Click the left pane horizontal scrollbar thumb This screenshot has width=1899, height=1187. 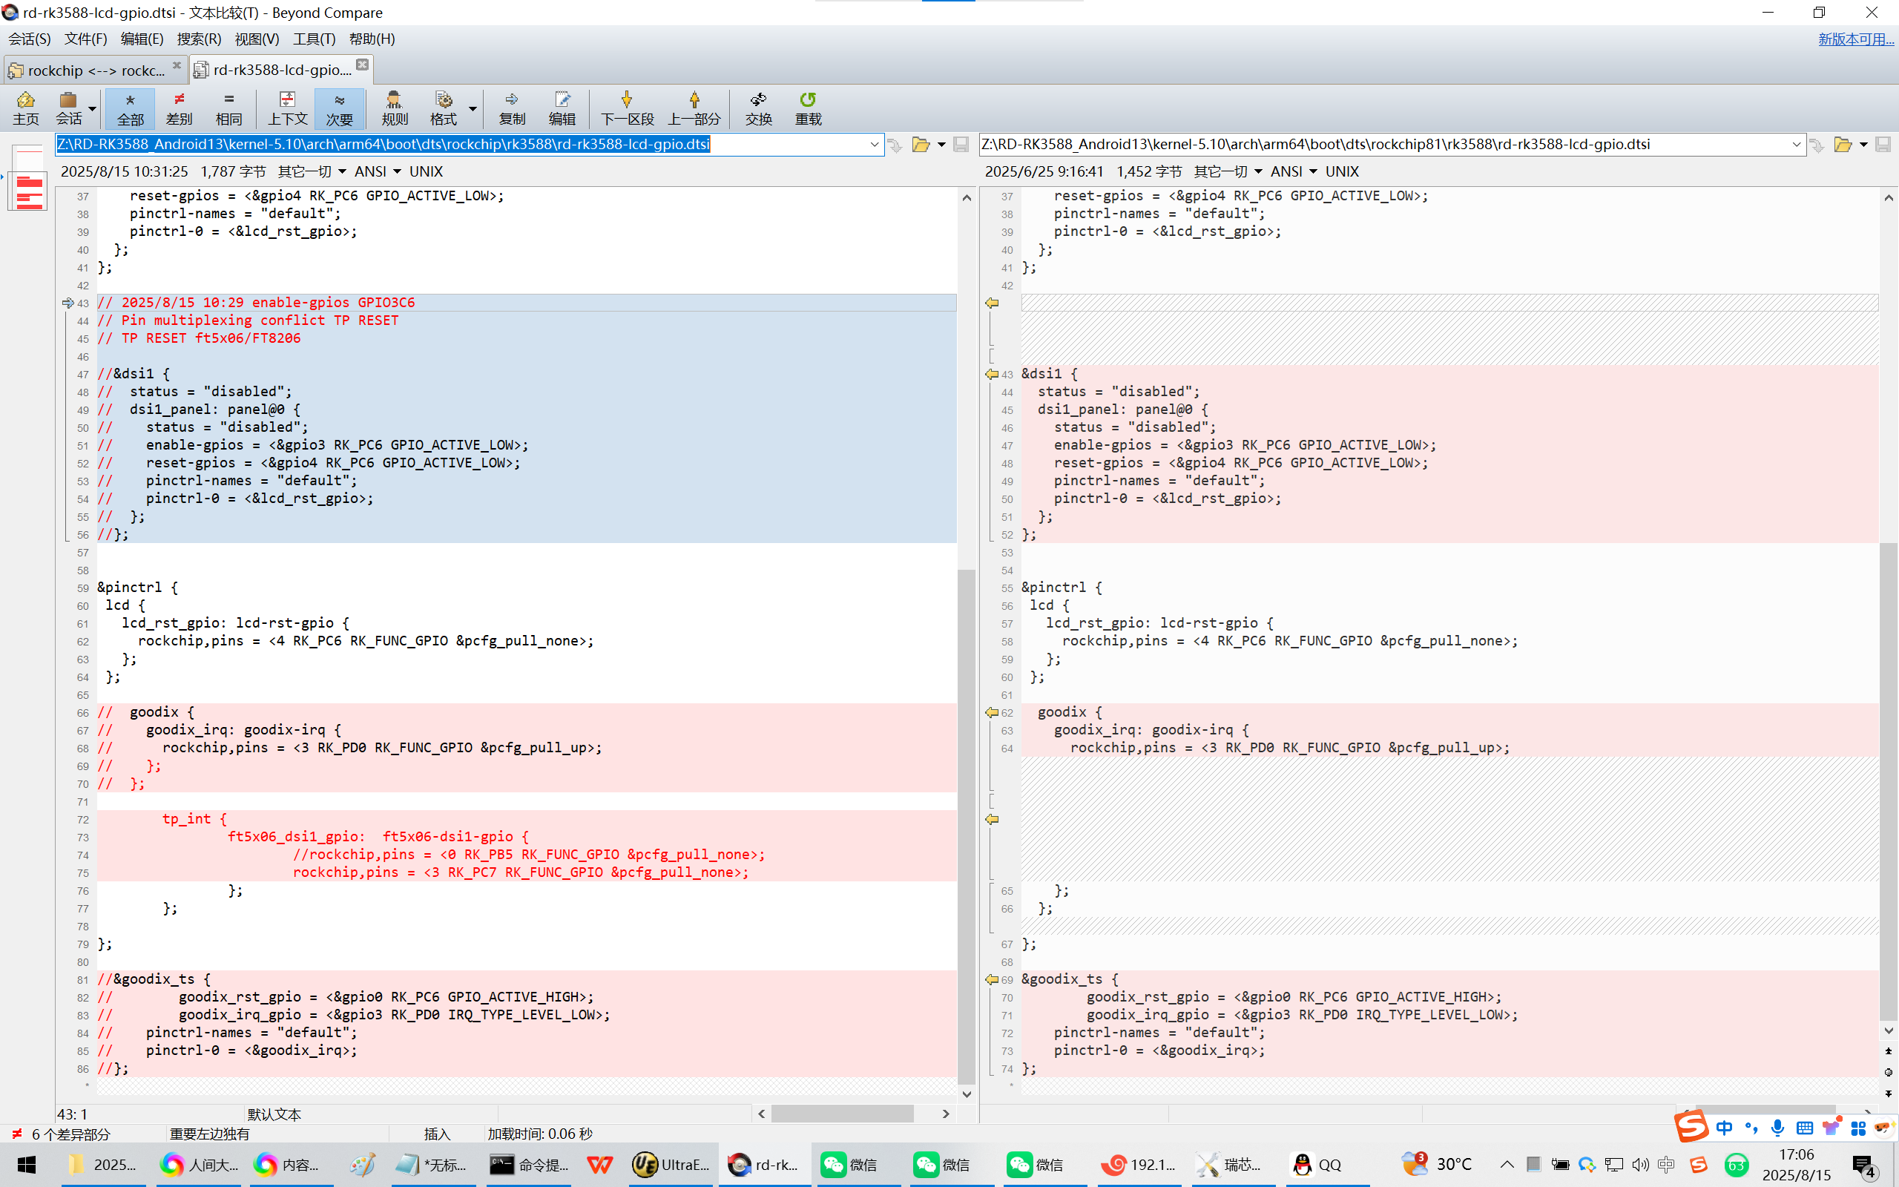pyautogui.click(x=842, y=1114)
